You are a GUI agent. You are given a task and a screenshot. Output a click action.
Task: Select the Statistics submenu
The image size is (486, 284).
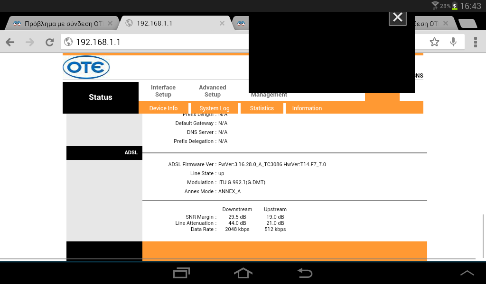pos(262,108)
